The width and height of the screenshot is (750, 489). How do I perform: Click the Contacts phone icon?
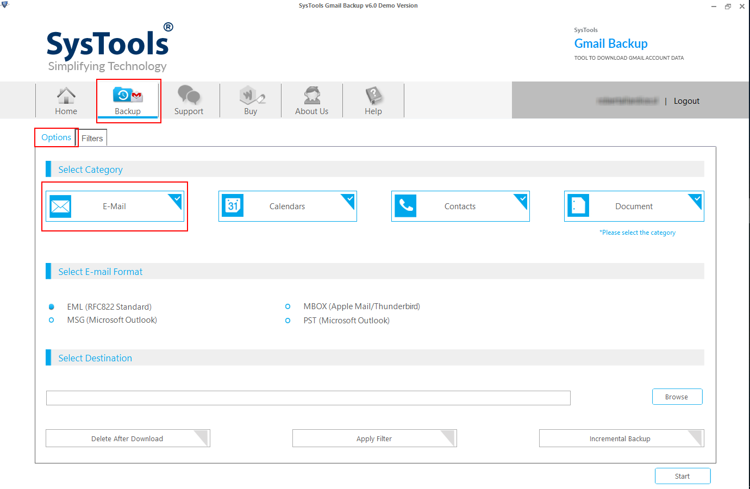pos(405,206)
